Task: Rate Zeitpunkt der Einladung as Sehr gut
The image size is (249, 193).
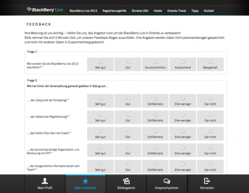Action: click(x=101, y=98)
